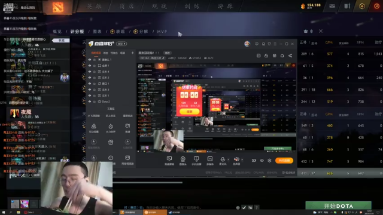Add multimedia source (play icon)
The image size is (383, 215).
(x=210, y=161)
